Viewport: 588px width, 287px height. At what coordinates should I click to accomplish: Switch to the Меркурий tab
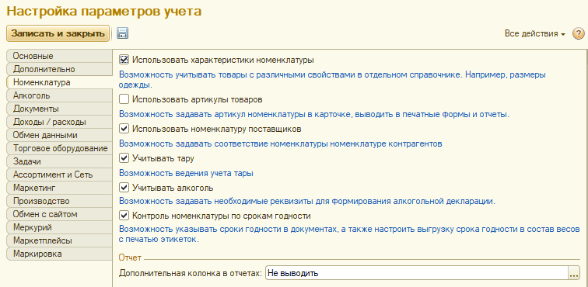(x=59, y=227)
